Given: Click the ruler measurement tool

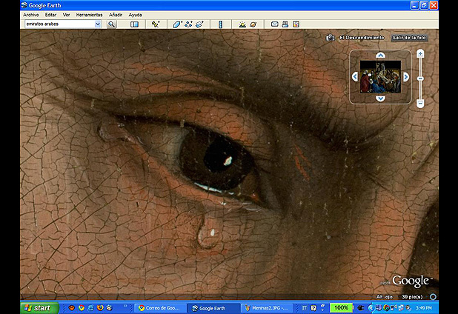Looking at the screenshot, I should tap(220, 24).
